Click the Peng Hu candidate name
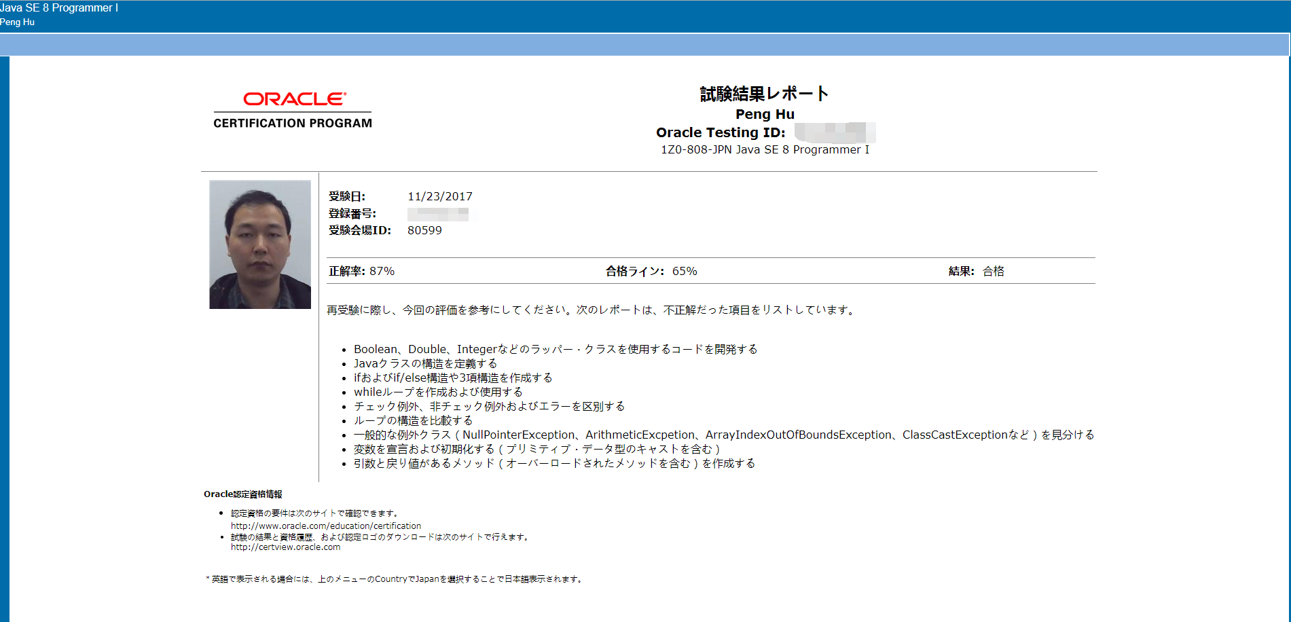1291x622 pixels. [x=765, y=114]
